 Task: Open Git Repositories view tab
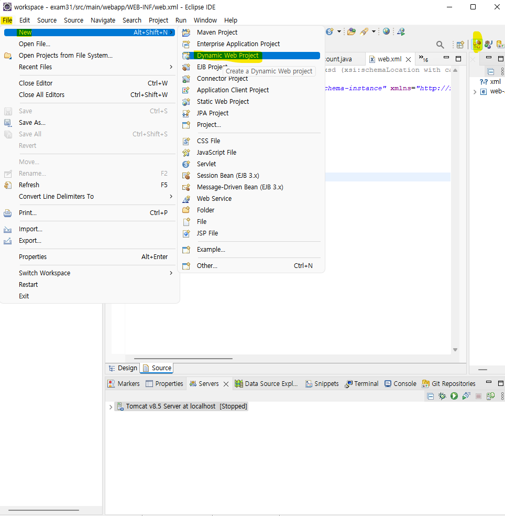(x=449, y=384)
